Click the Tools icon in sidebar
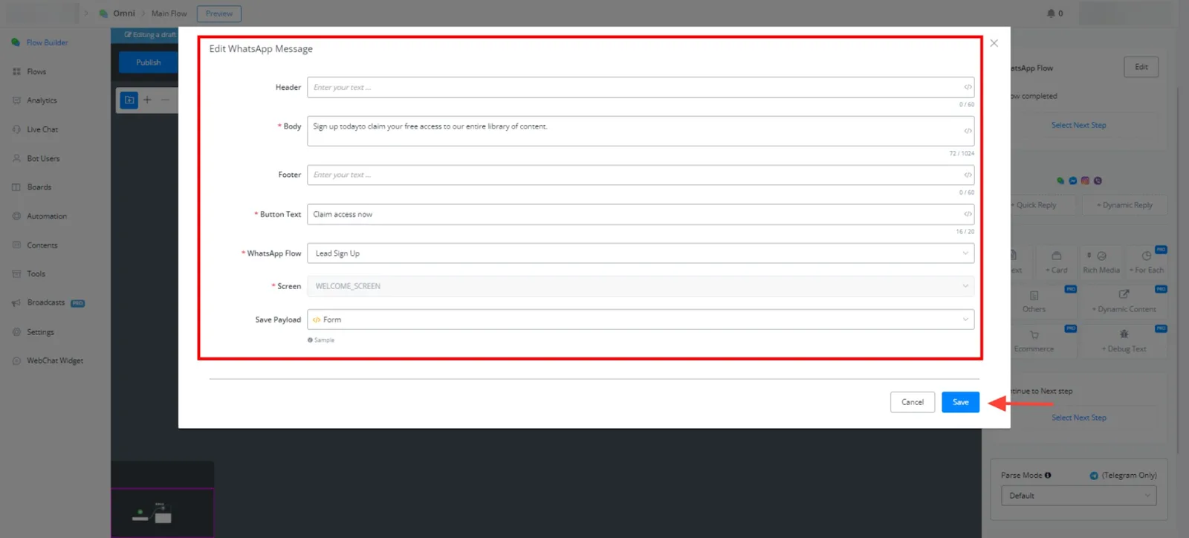Screen dimensions: 1189x538 pyautogui.click(x=16, y=274)
